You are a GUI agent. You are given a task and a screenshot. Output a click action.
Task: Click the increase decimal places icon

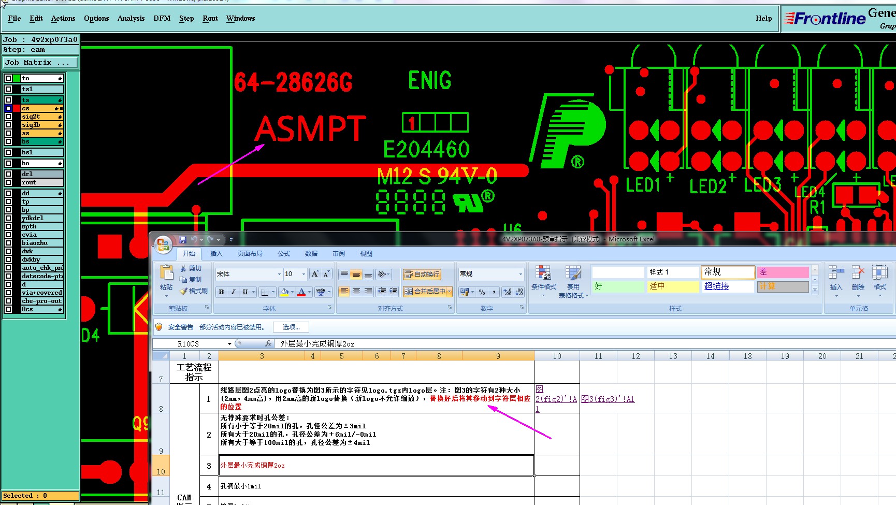coord(508,292)
